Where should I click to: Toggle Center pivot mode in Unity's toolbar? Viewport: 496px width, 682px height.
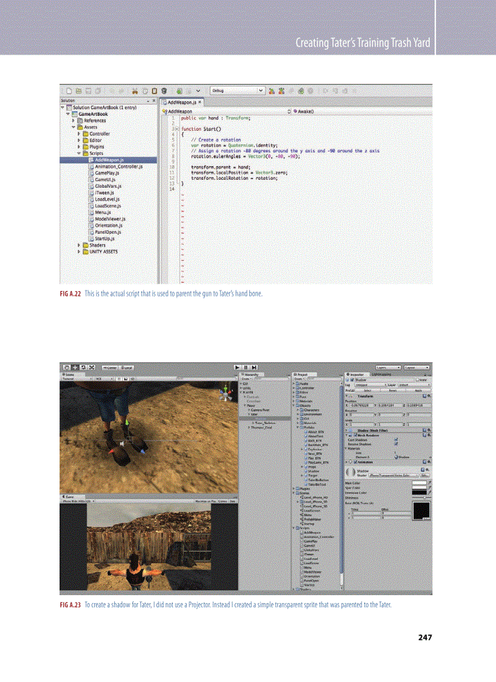point(109,367)
